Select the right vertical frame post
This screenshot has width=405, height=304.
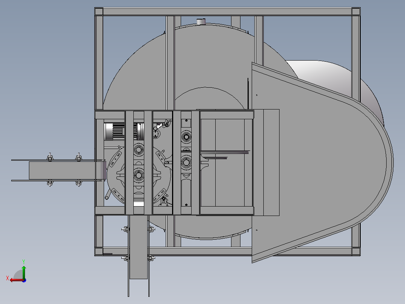pyautogui.click(x=356, y=57)
